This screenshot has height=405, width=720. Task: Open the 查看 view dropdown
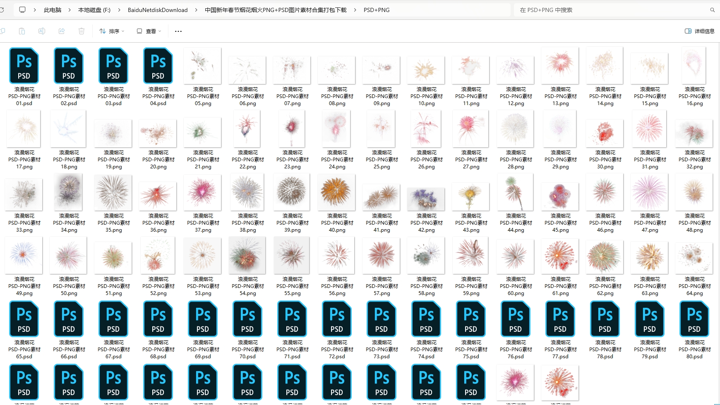149,31
